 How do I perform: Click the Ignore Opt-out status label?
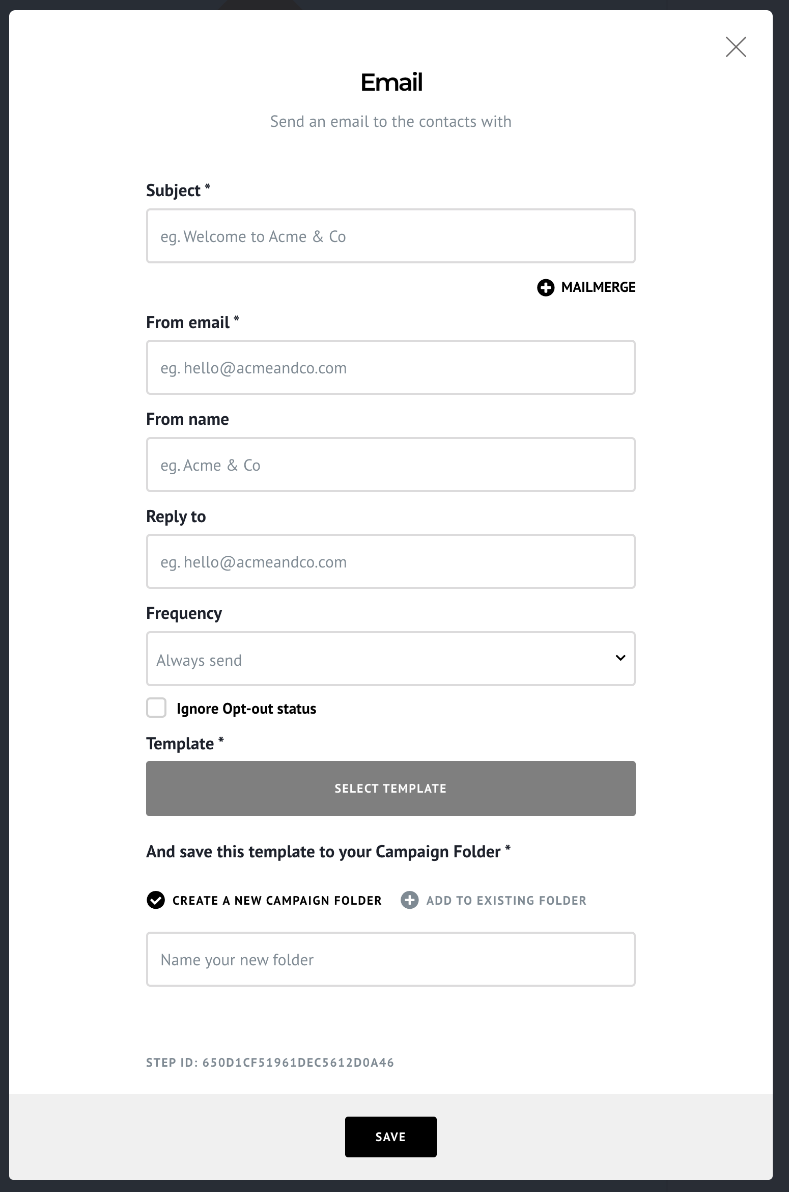click(x=246, y=709)
